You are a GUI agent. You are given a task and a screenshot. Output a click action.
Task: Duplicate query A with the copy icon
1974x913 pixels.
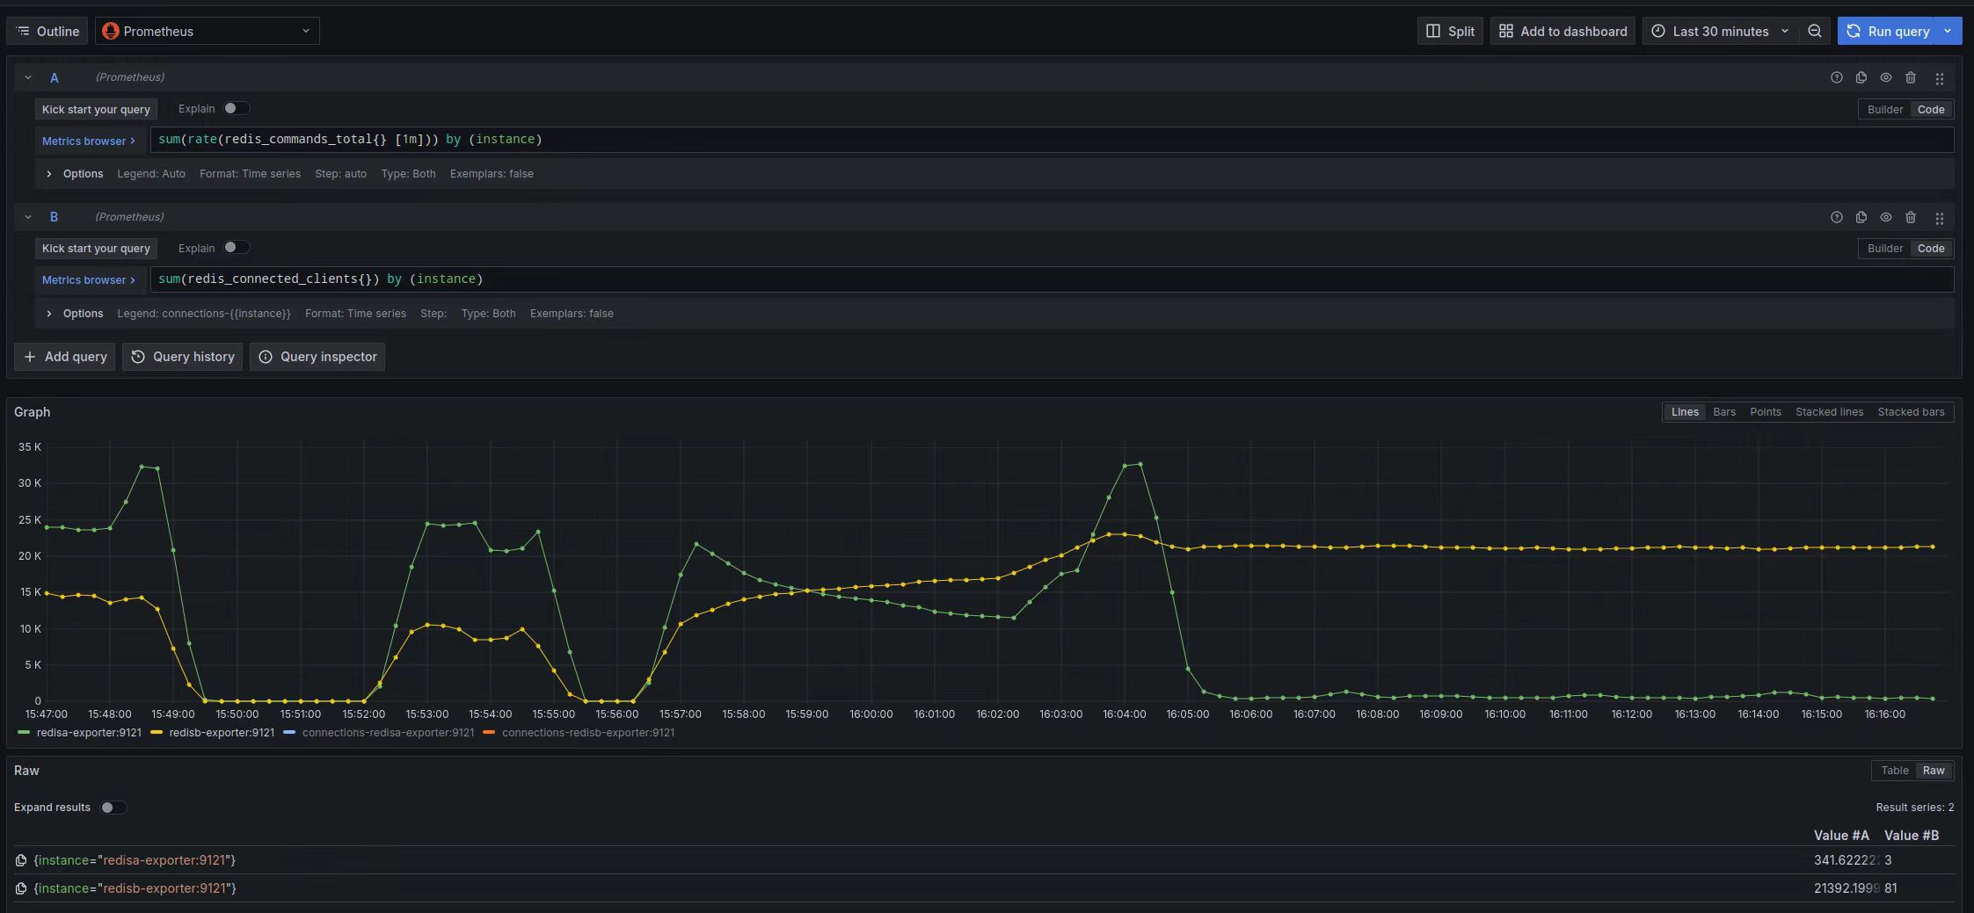(x=1861, y=77)
